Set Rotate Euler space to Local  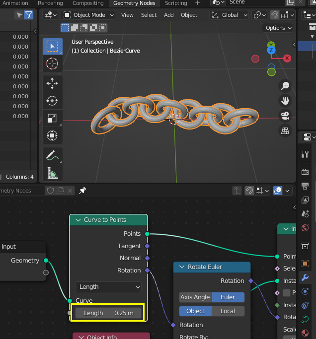228,311
